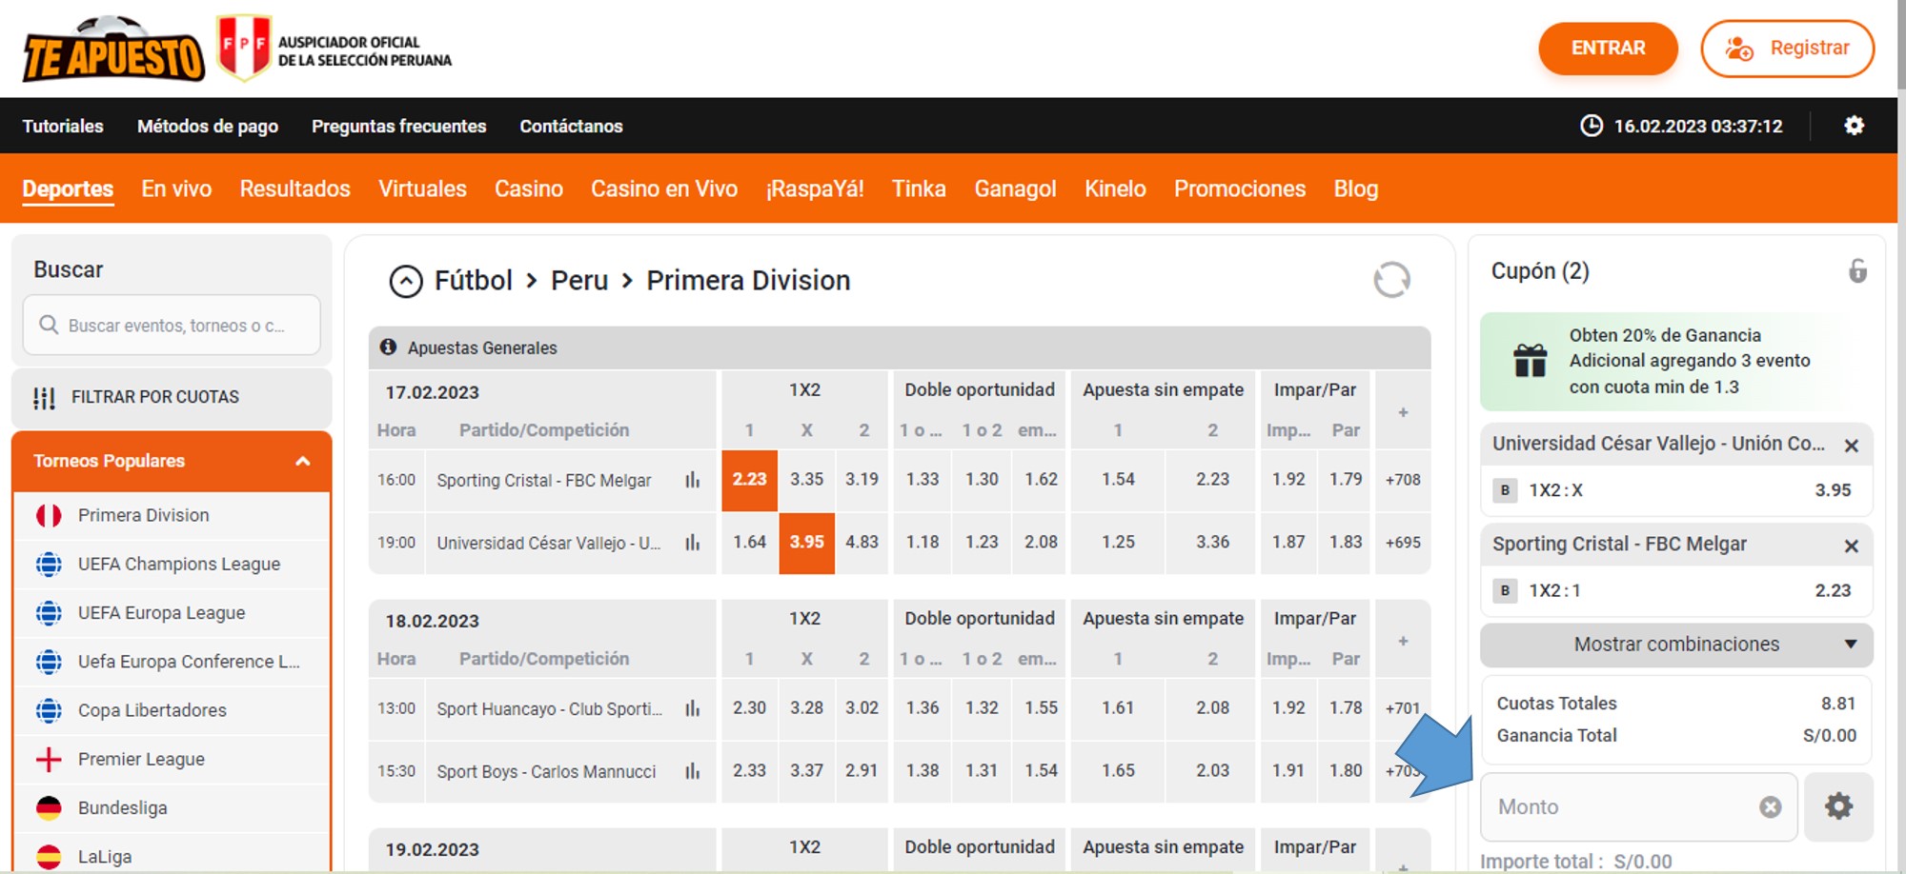The height and width of the screenshot is (874, 1906).
Task: Click the ENTRAR login button
Action: coord(1608,49)
